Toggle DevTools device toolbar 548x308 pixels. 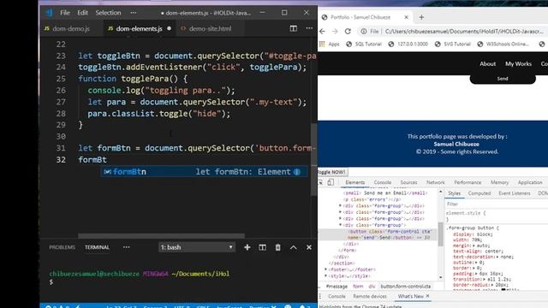(331, 182)
